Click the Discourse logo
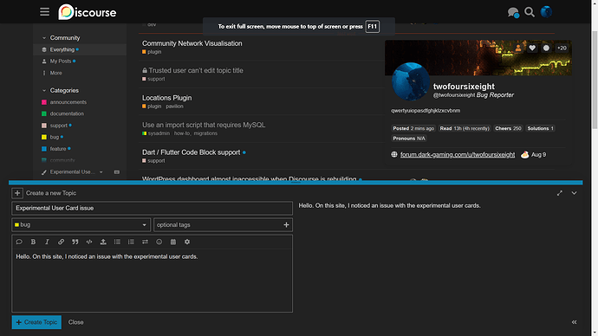This screenshot has width=598, height=336. (x=88, y=12)
